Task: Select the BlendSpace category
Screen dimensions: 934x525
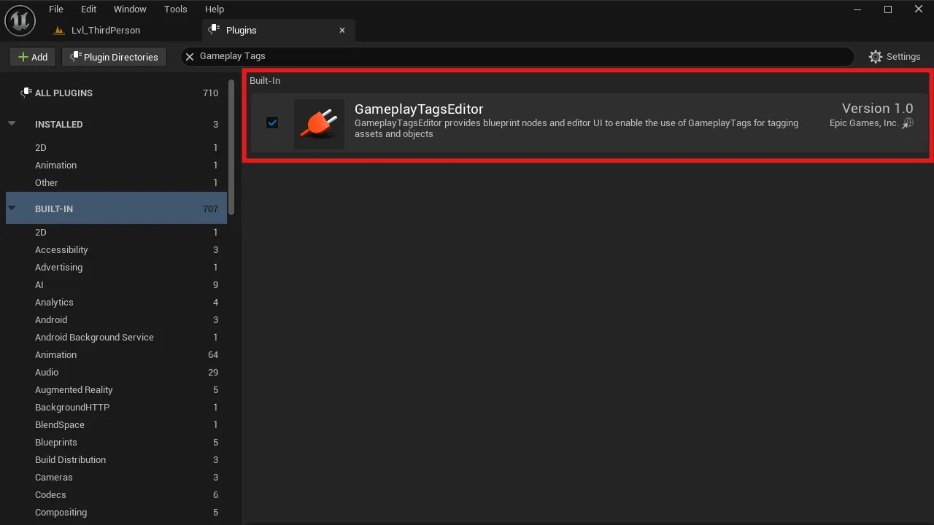Action: tap(116, 424)
